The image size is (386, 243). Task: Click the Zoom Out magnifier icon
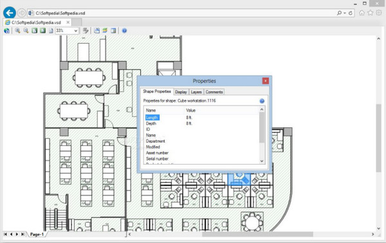(26, 31)
